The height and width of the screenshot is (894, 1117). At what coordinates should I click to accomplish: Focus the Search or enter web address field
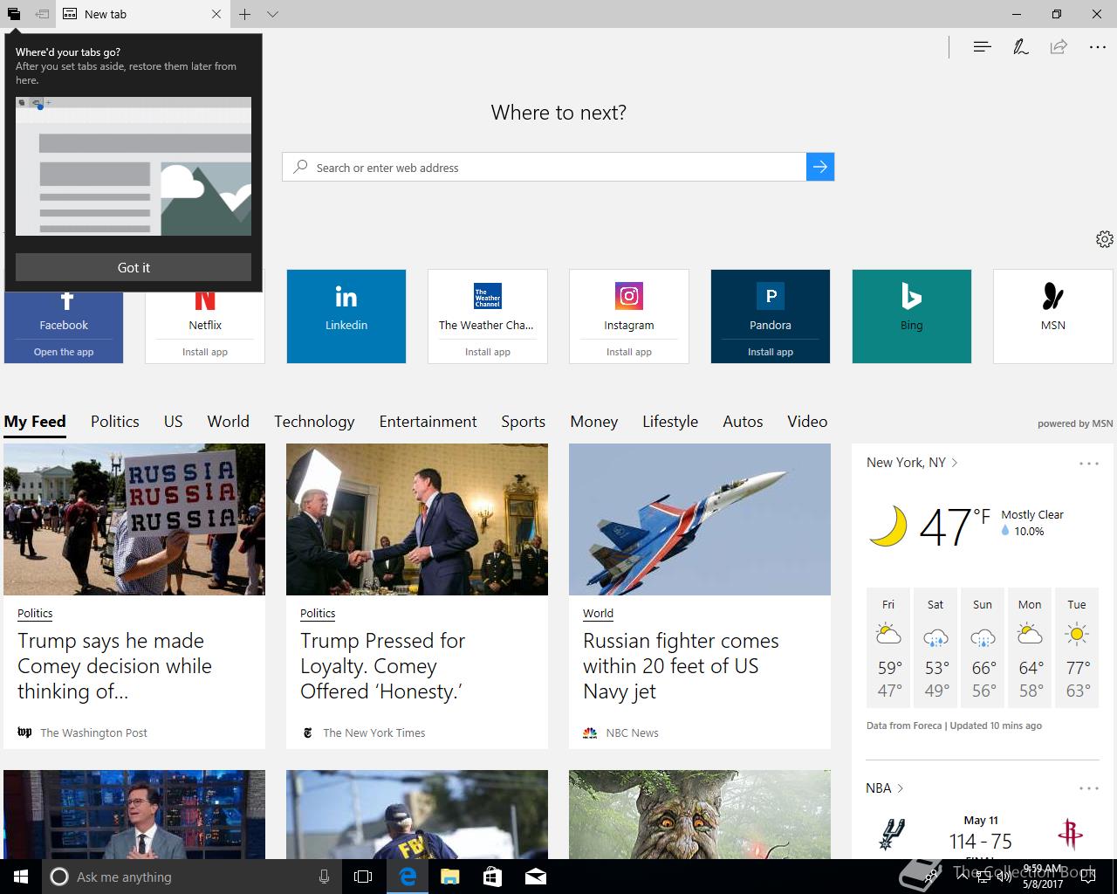point(545,167)
